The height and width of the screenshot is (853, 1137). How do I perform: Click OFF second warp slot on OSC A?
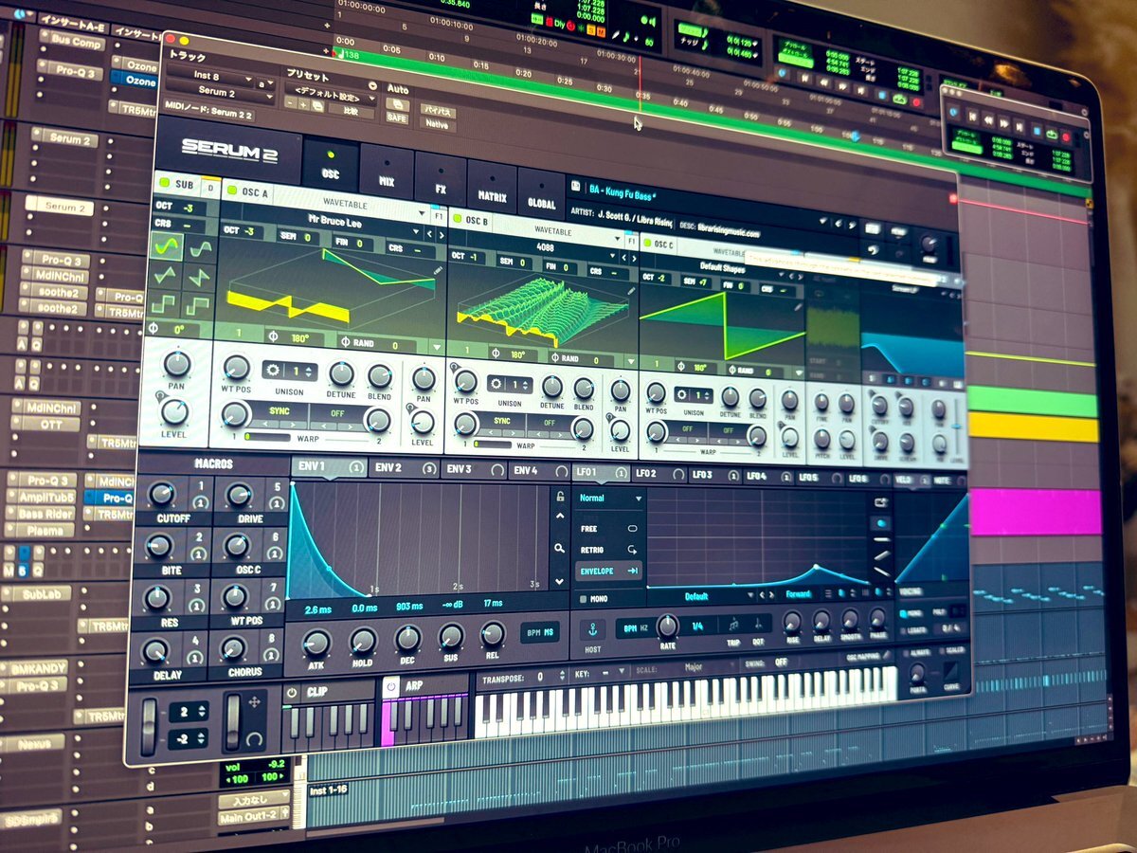(x=337, y=415)
